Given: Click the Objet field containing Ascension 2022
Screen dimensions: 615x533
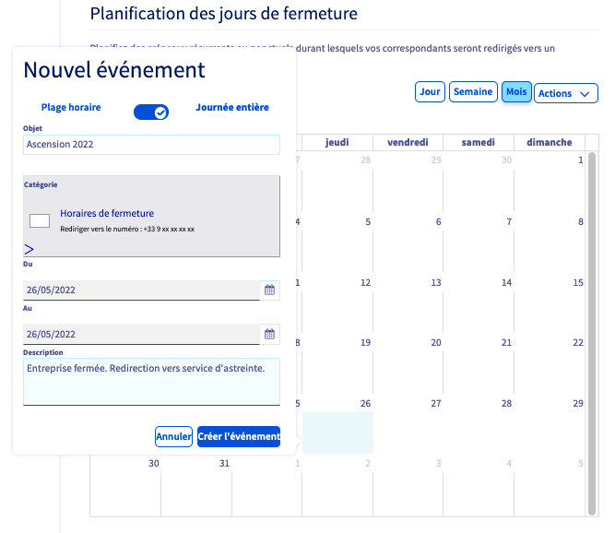Looking at the screenshot, I should click(151, 145).
